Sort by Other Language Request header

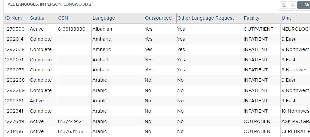click(206, 18)
